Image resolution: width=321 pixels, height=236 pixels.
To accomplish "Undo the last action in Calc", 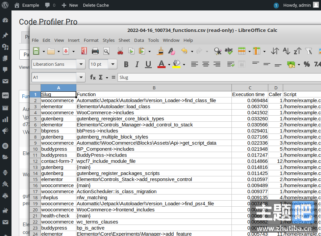I will coord(184,51).
